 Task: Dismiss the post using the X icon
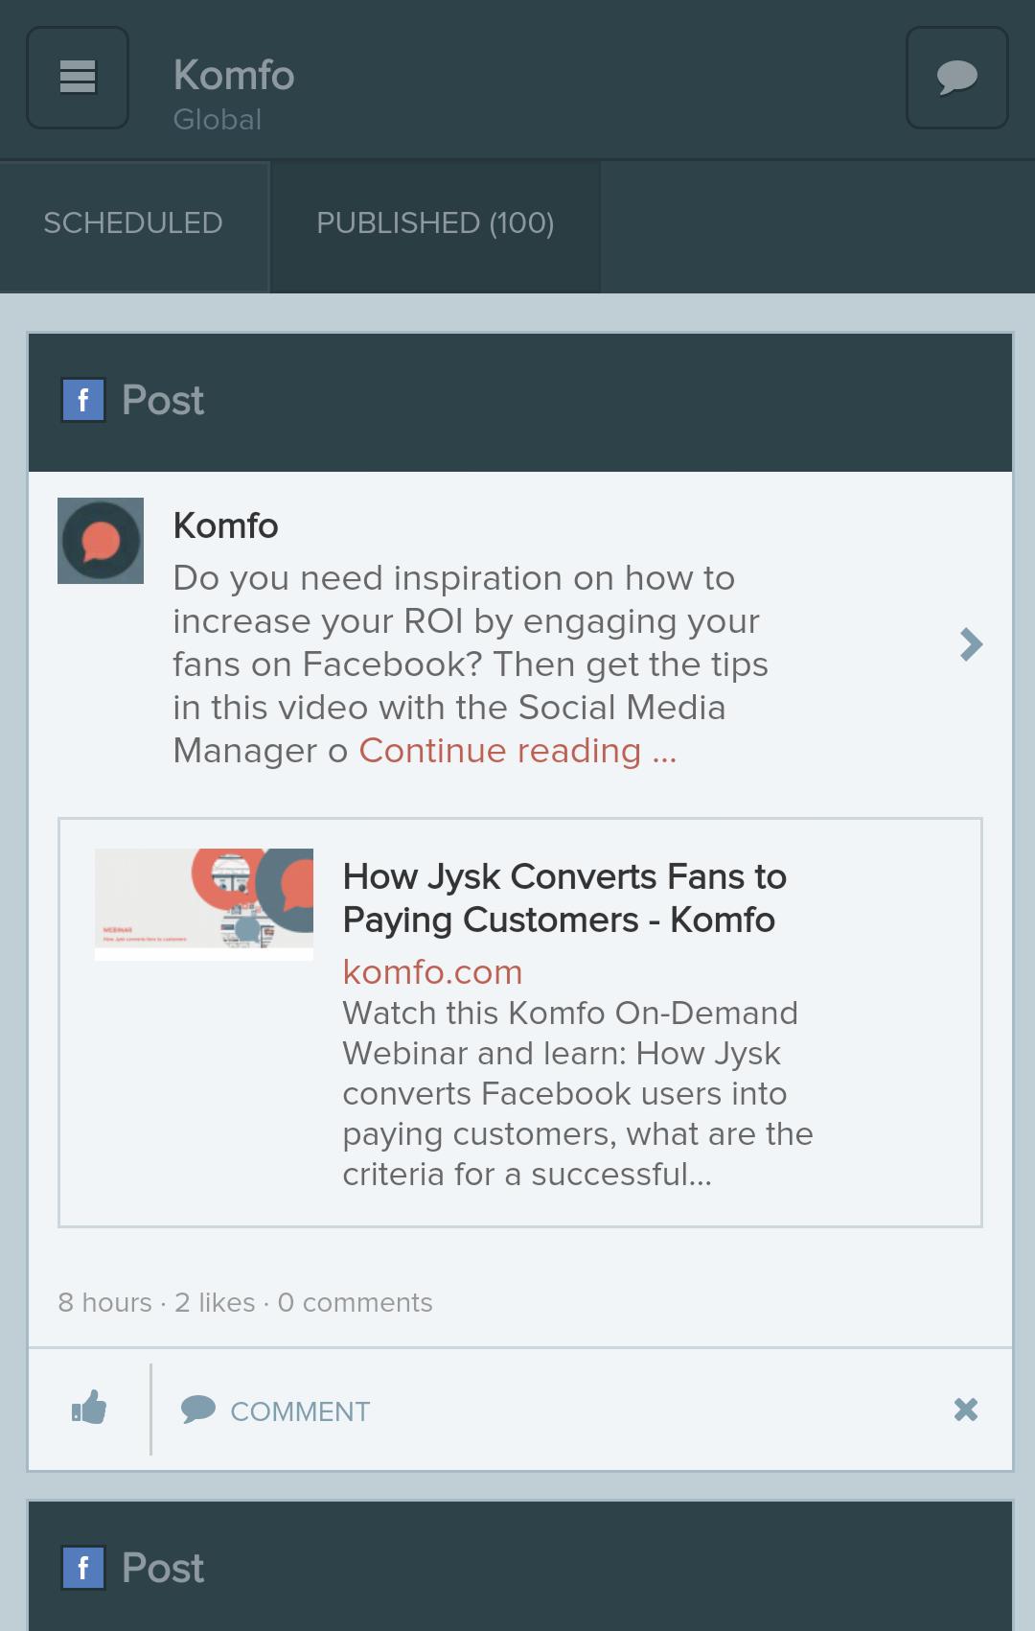click(967, 1410)
